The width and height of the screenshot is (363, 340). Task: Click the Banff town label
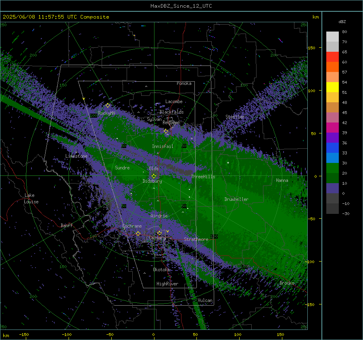tap(67, 226)
